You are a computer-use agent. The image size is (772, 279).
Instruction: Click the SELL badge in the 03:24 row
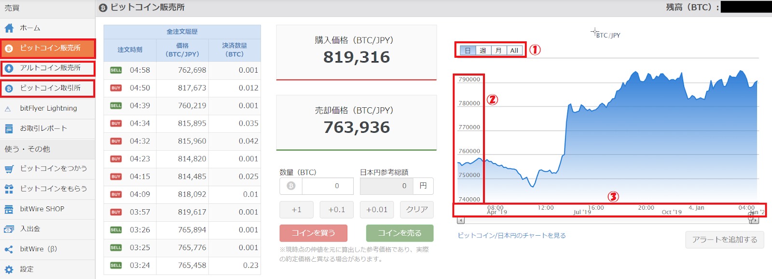[x=116, y=266]
